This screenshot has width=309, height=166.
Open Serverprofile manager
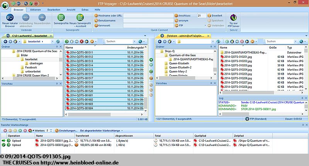point(61,19)
